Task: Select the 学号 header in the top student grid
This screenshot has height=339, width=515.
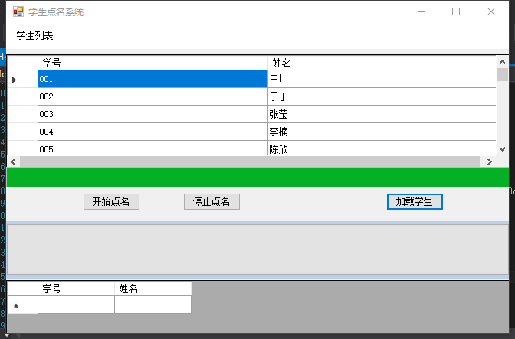Action: 153,63
